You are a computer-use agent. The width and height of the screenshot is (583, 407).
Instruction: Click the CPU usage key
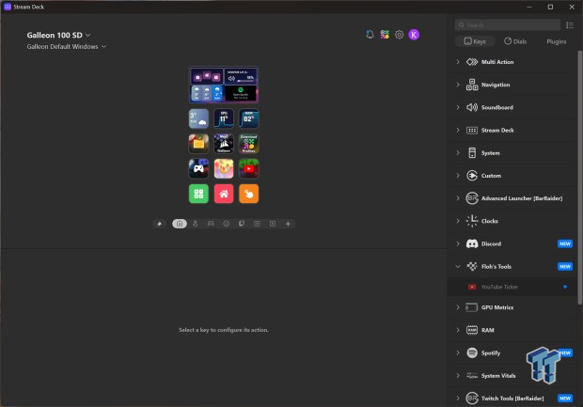pyautogui.click(x=224, y=118)
